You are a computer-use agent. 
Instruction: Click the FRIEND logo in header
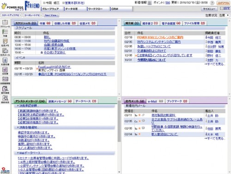click(32, 6)
